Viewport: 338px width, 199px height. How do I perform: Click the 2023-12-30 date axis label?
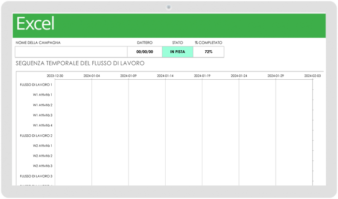[55, 76]
